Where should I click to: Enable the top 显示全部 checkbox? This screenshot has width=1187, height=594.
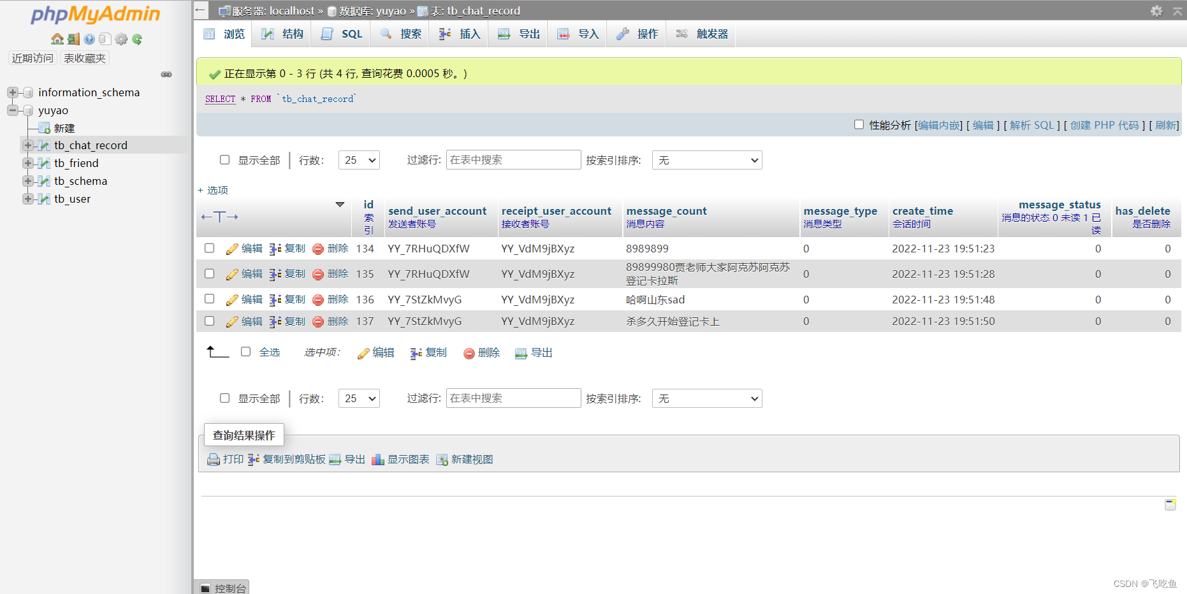pos(224,159)
